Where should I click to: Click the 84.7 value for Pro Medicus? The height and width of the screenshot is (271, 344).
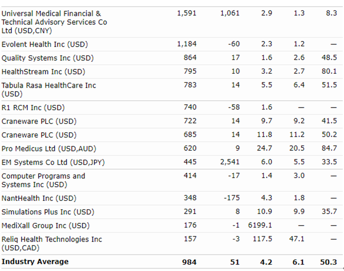[x=329, y=149]
